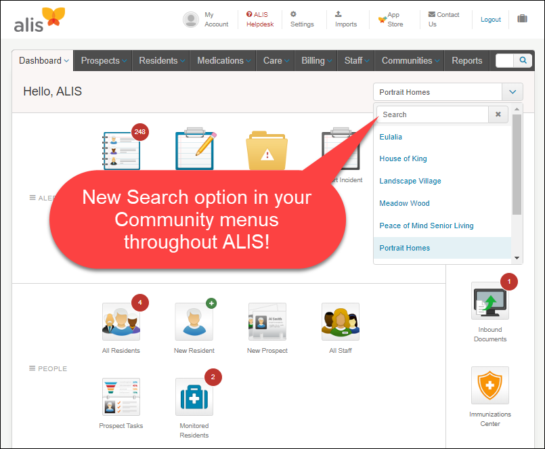
Task: Expand the Care menu
Action: tap(276, 60)
